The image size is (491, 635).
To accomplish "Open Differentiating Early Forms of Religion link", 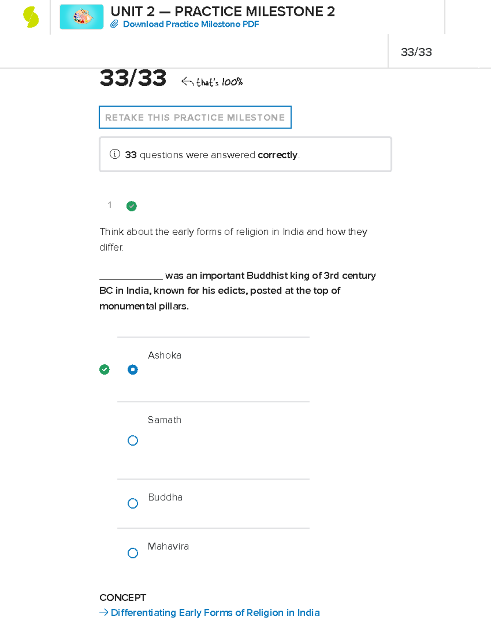I will [x=215, y=613].
